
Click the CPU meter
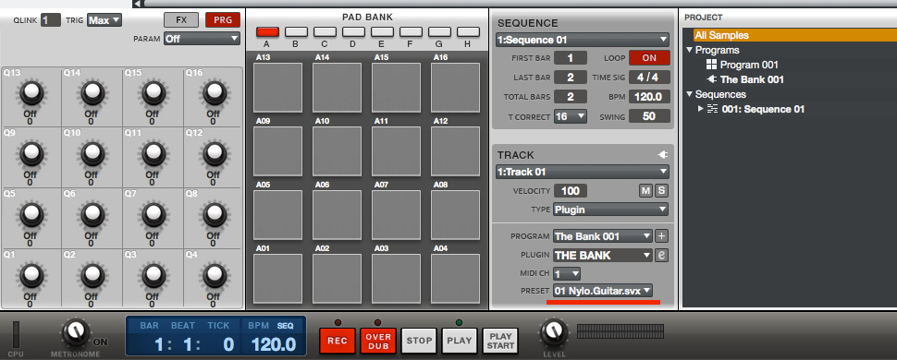pos(16,335)
